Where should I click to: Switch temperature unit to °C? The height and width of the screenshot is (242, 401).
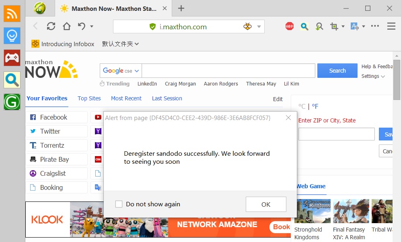pyautogui.click(x=302, y=106)
